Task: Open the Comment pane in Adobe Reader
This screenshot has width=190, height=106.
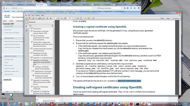Action: pos(176,18)
